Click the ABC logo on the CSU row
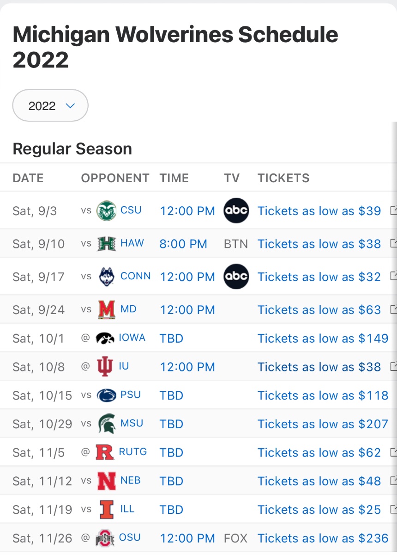 tap(236, 210)
